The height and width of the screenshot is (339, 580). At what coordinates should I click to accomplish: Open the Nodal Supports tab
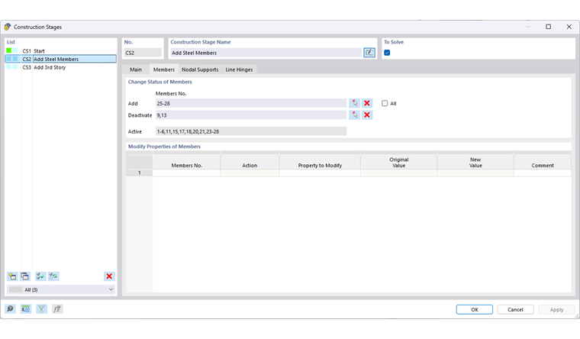(200, 69)
